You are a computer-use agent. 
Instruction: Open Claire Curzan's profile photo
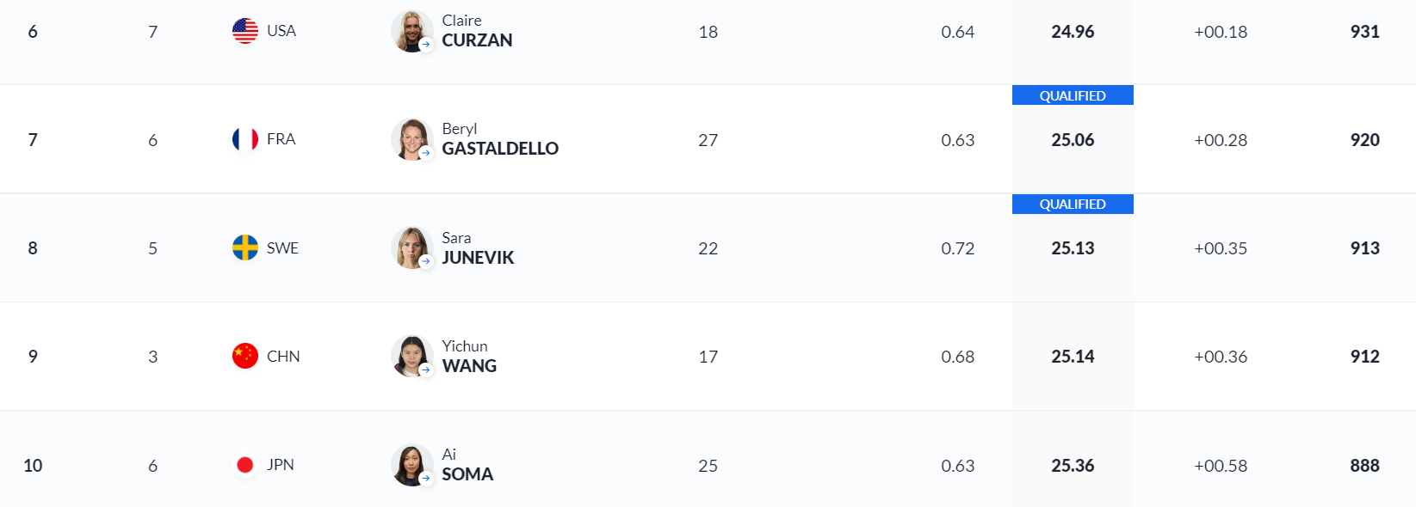(411, 31)
